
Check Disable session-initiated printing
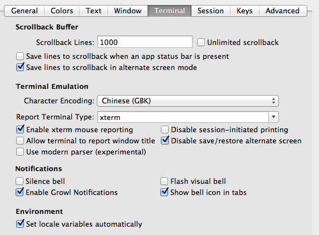point(165,129)
